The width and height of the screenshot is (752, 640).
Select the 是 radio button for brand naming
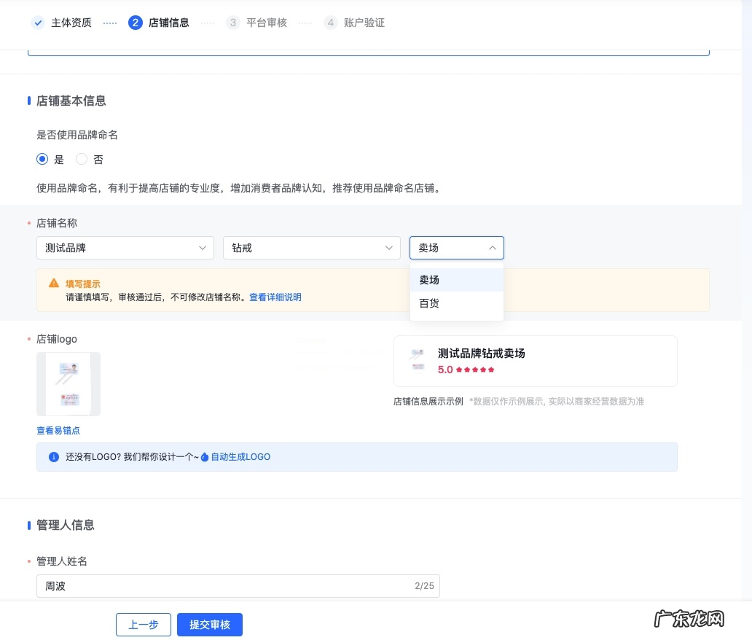[42, 159]
